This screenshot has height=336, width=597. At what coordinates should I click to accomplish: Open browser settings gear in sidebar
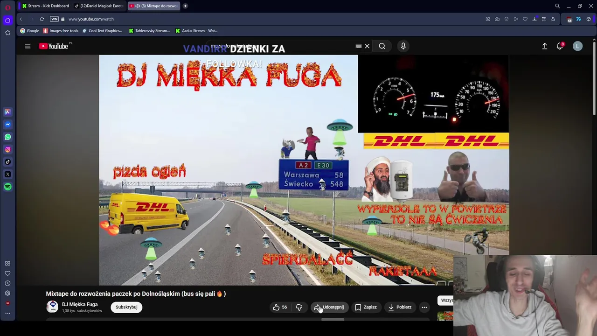tap(7, 294)
